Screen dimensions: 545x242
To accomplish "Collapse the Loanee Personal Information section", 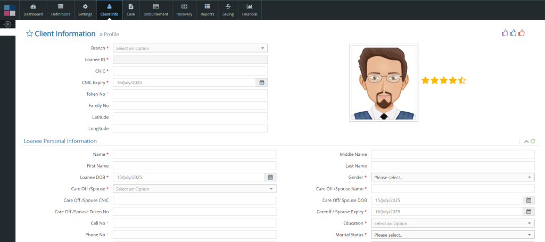I will click(526, 141).
